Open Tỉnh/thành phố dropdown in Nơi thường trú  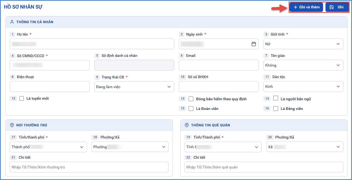coord(48,147)
